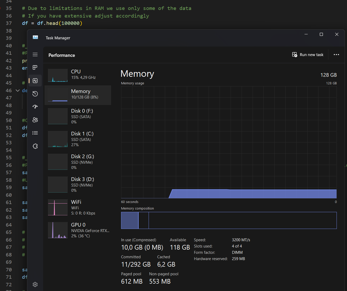Click the '128 GB' total memory label
The width and height of the screenshot is (347, 291).
click(x=328, y=75)
